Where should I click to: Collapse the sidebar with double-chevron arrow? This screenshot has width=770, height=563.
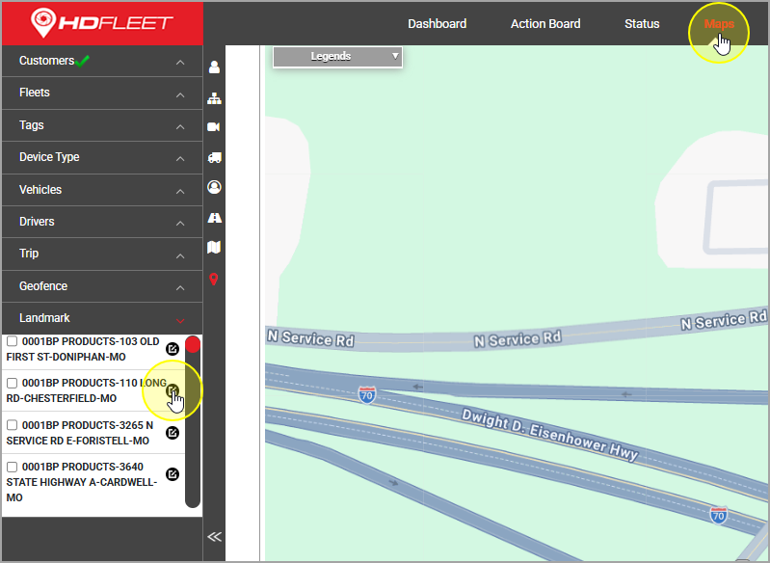point(214,537)
